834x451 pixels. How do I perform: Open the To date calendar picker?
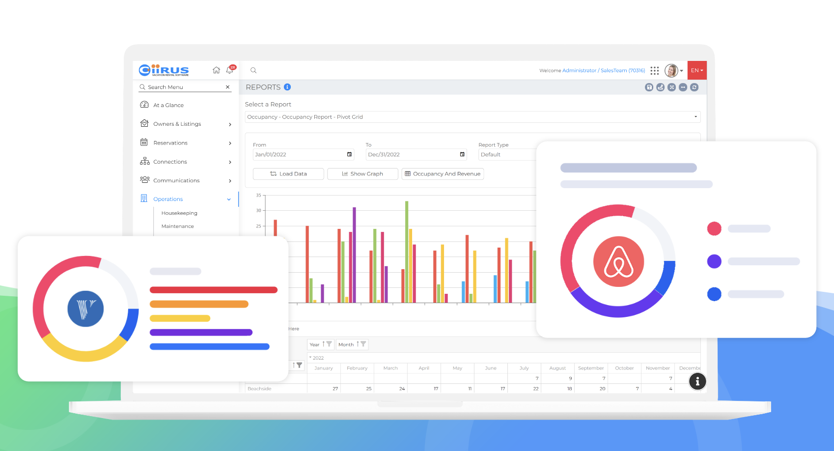tap(462, 154)
